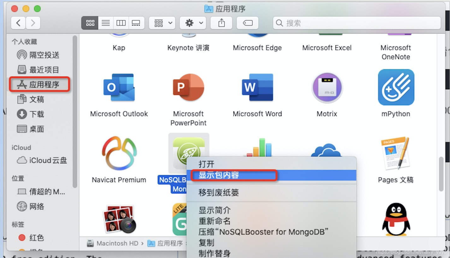
Task: Select the NoSQLBooster for MongoDB icon
Action: [x=189, y=153]
